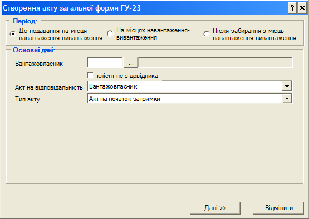
Task: Select radio "На місцях навантаження-вивантаження"
Action: (x=110, y=33)
